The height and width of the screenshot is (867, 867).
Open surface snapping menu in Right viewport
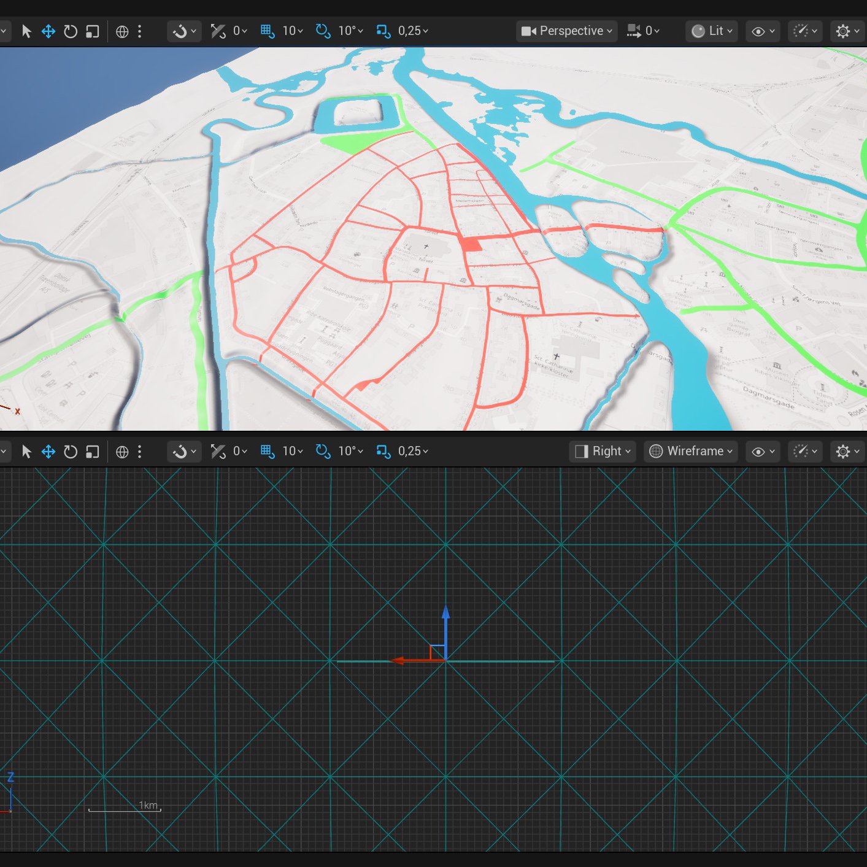pos(184,452)
